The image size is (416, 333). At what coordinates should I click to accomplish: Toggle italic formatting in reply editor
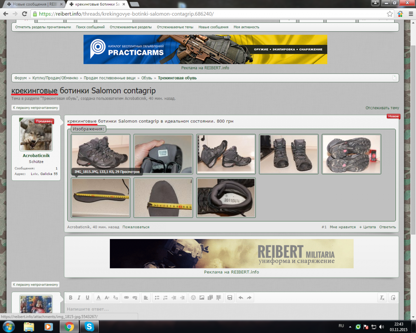click(79, 298)
